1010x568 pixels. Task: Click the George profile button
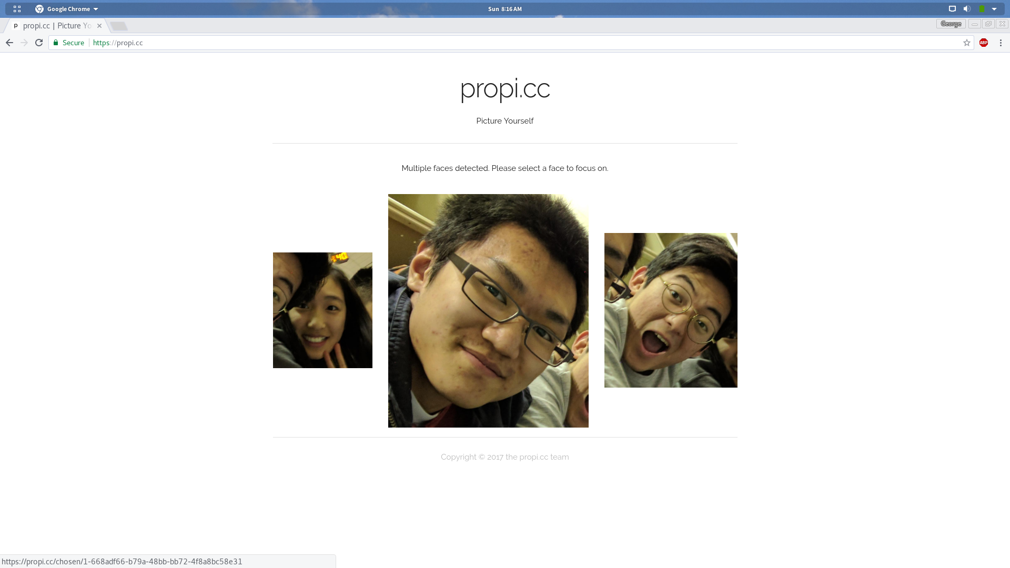(951, 24)
